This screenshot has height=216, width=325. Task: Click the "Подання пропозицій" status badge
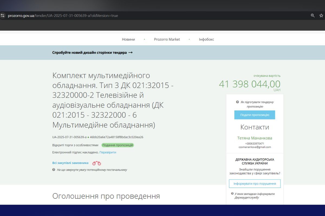118,145
